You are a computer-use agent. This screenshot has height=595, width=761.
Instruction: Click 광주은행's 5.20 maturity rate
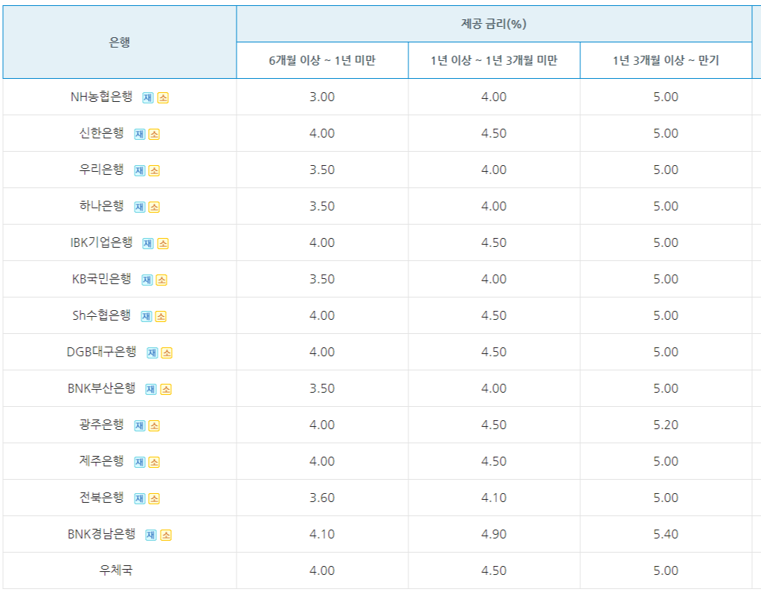tap(666, 425)
